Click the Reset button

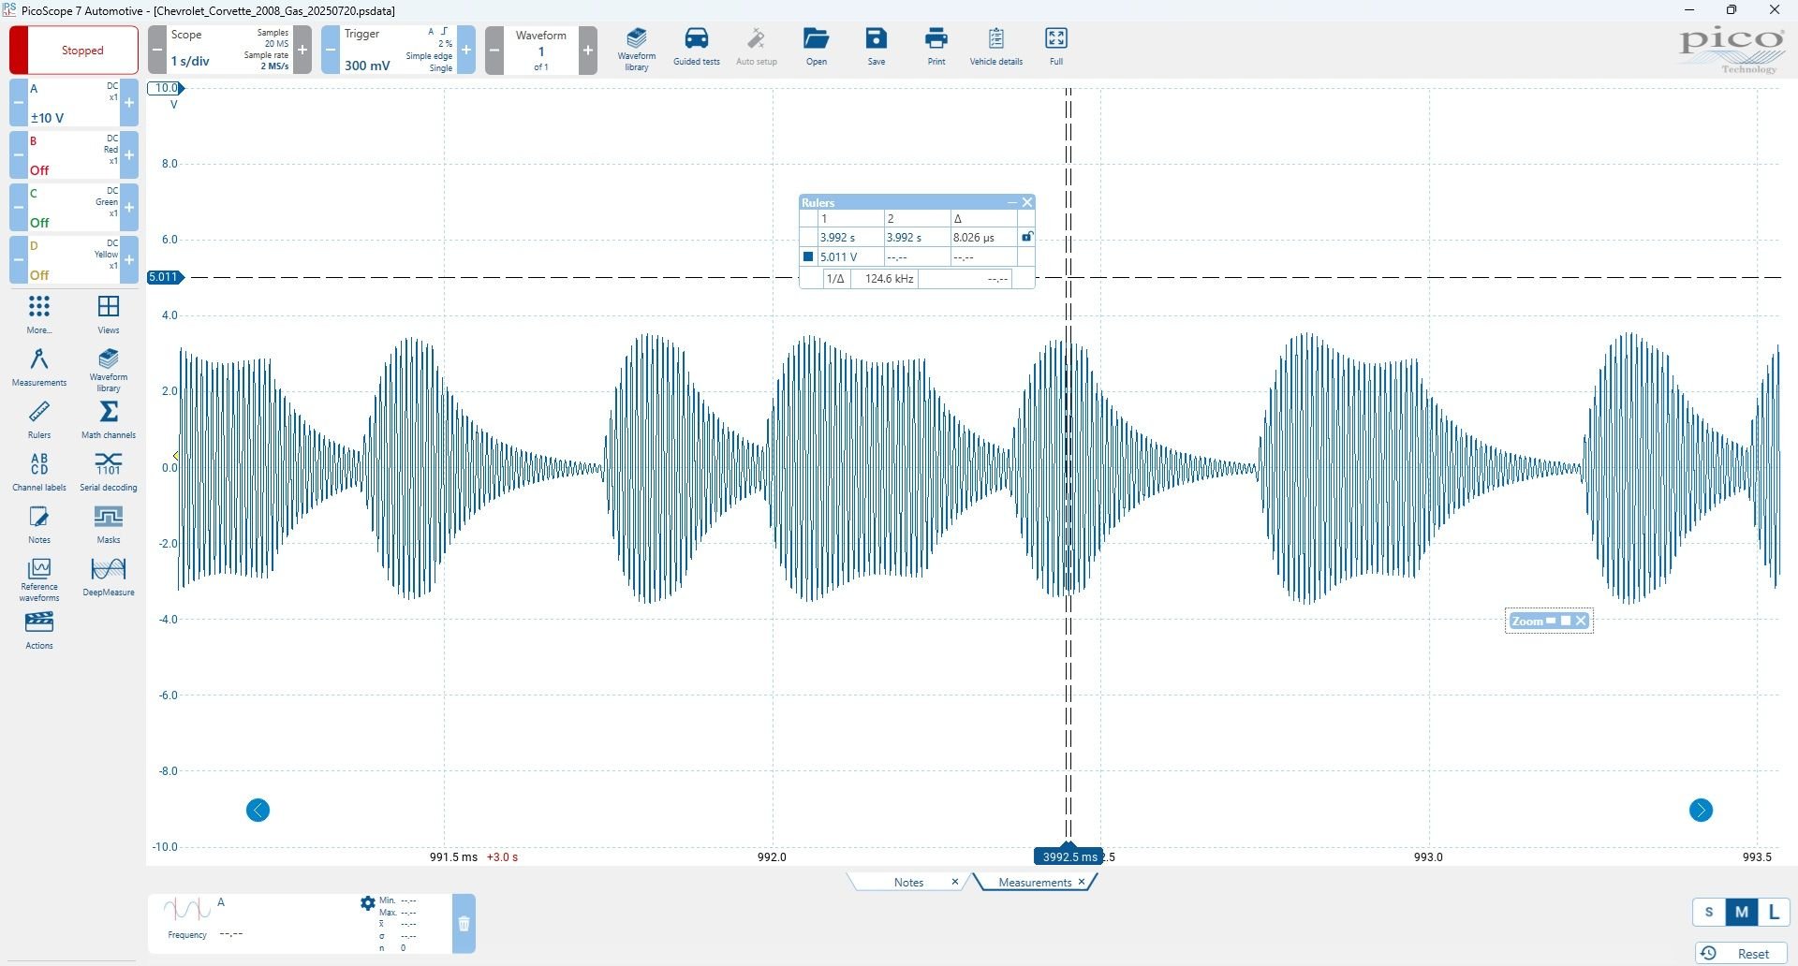tap(1742, 953)
